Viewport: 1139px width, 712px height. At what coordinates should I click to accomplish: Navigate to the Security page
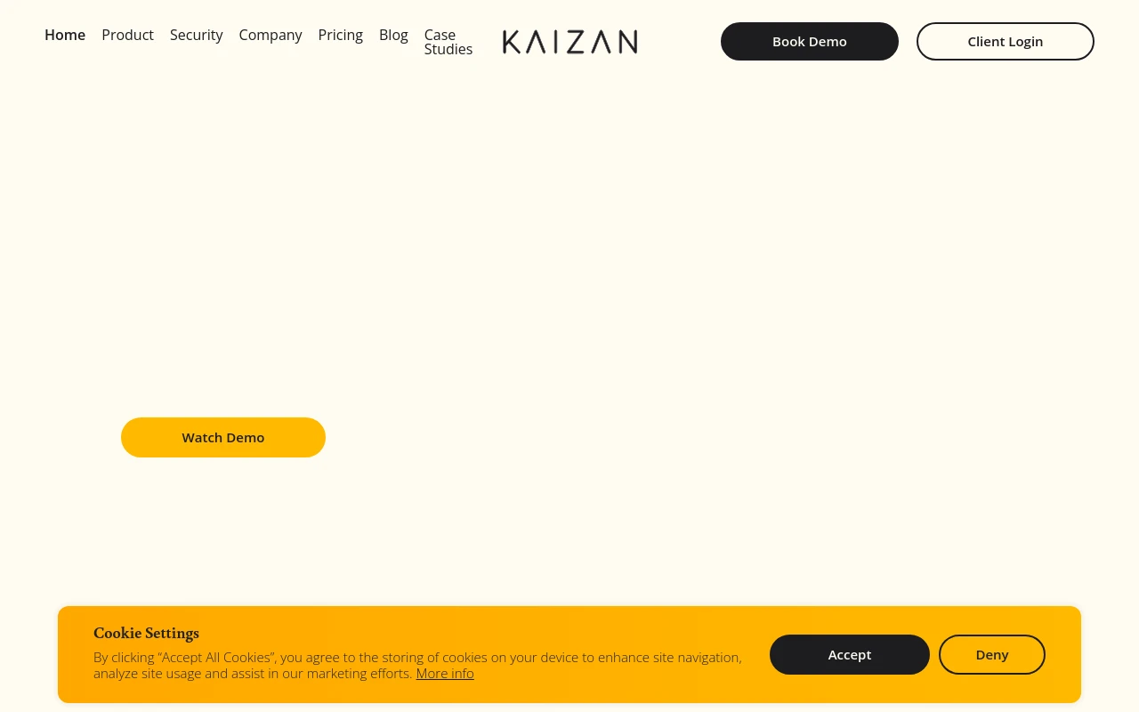[197, 35]
